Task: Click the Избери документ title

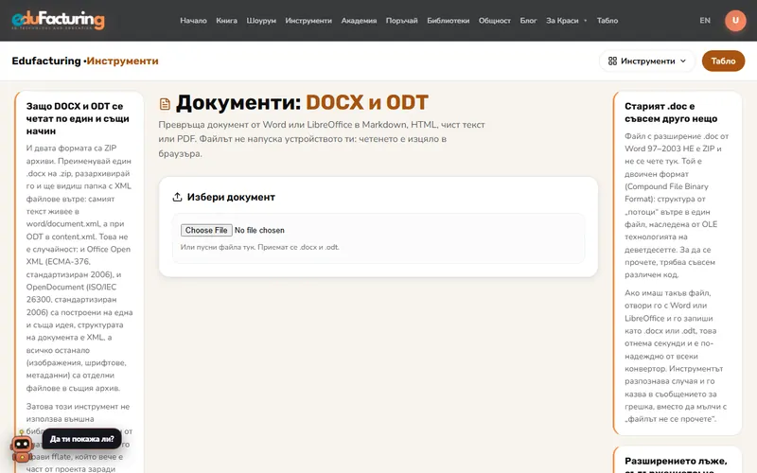Action: point(231,197)
